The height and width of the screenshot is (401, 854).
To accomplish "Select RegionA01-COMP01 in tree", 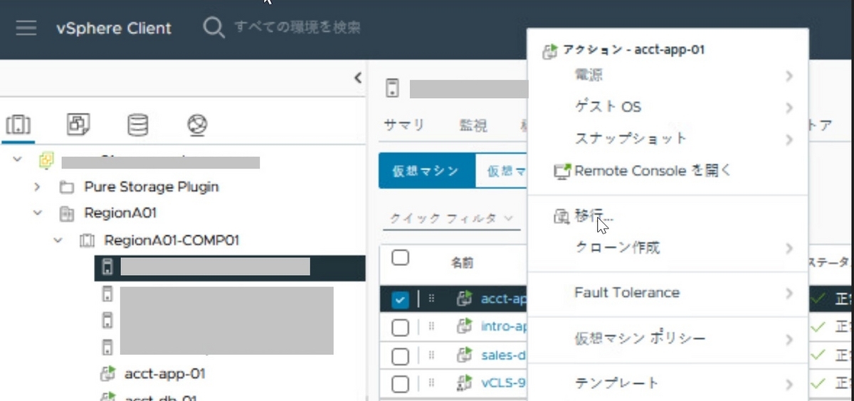I will pyautogui.click(x=172, y=240).
